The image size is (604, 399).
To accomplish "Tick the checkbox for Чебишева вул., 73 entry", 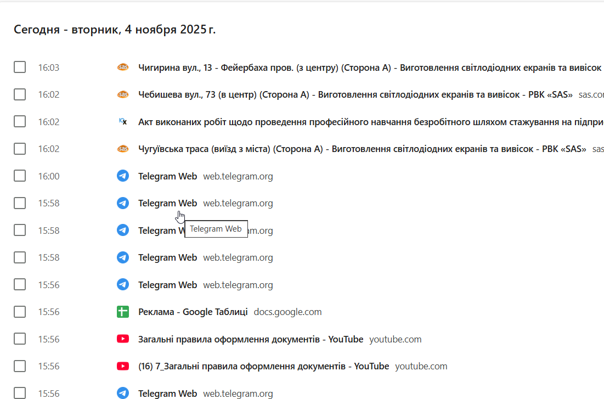I will [x=20, y=94].
